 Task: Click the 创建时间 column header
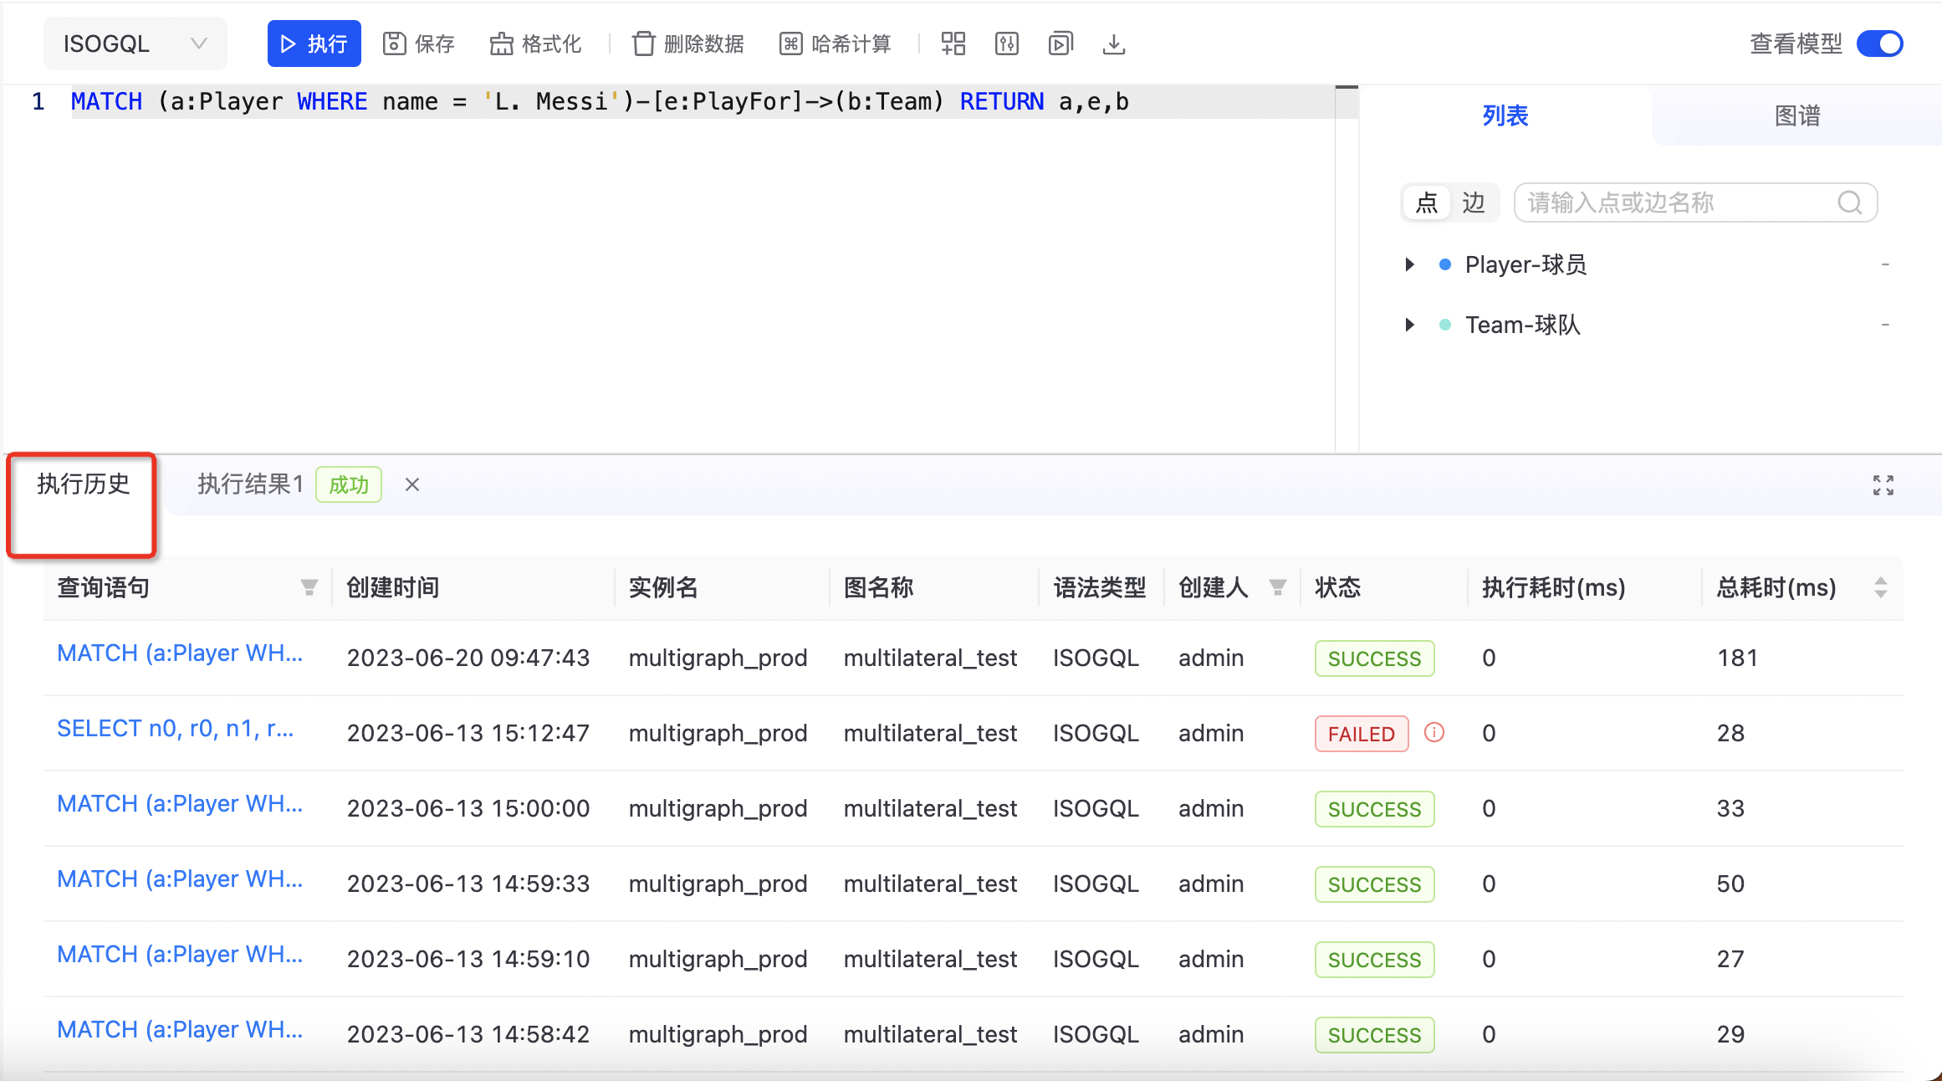tap(393, 587)
